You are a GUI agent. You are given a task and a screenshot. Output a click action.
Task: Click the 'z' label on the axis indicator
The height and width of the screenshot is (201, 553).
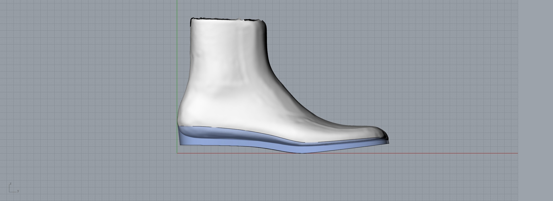pyautogui.click(x=11, y=184)
